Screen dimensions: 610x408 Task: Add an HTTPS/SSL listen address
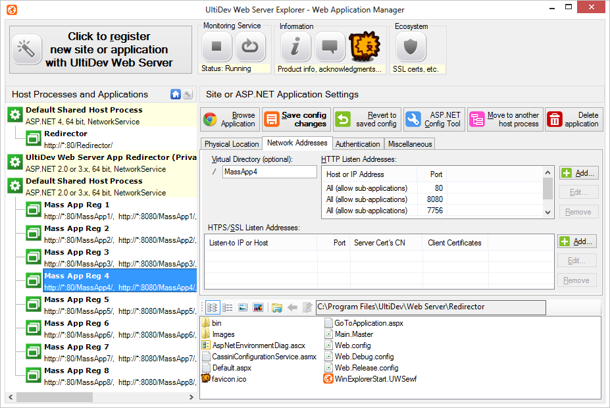pos(576,242)
